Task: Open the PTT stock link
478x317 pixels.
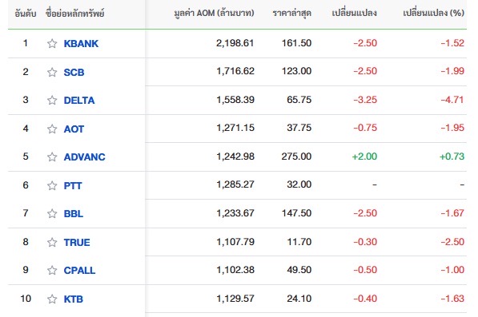Action: coord(73,186)
